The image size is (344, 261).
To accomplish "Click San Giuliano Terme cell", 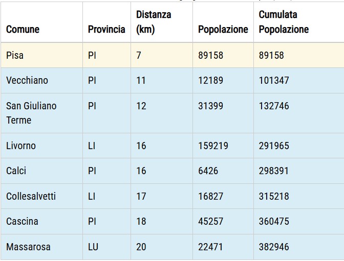I will pyautogui.click(x=31, y=113).
